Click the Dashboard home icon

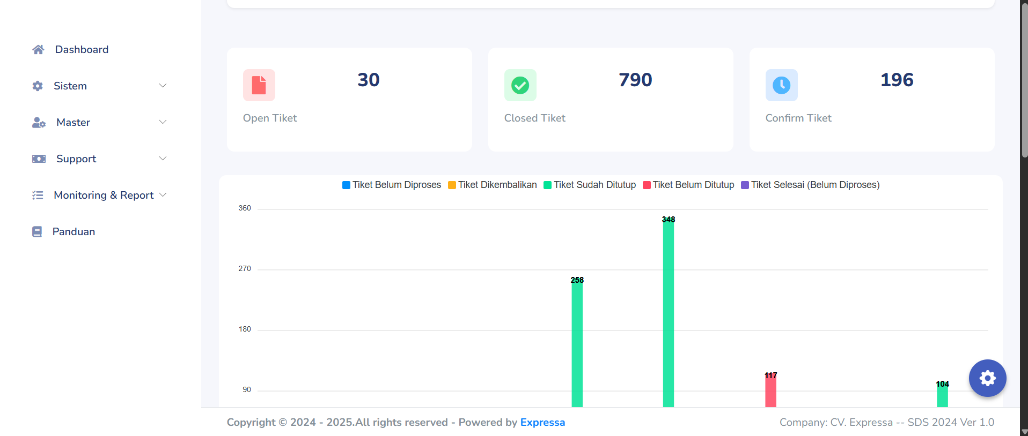[x=38, y=50]
